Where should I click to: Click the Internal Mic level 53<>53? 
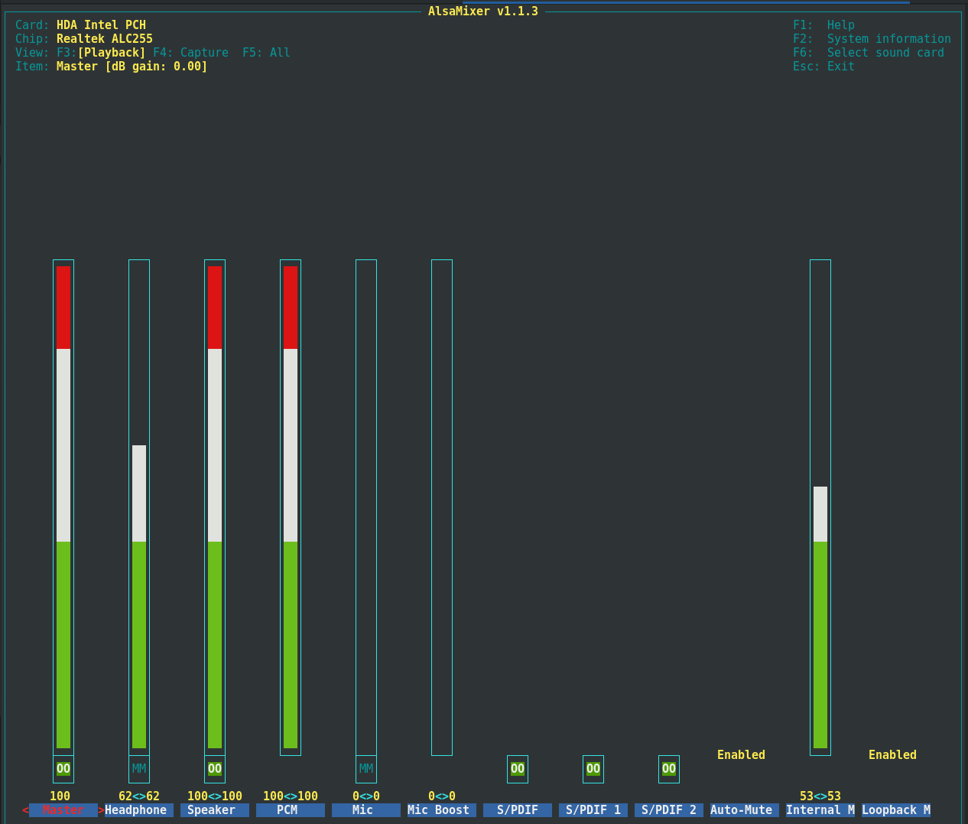(820, 796)
